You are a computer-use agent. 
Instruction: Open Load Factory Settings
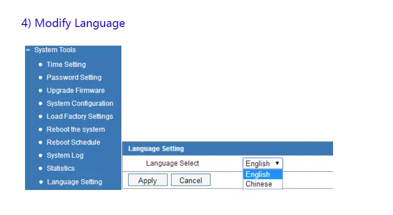80,116
